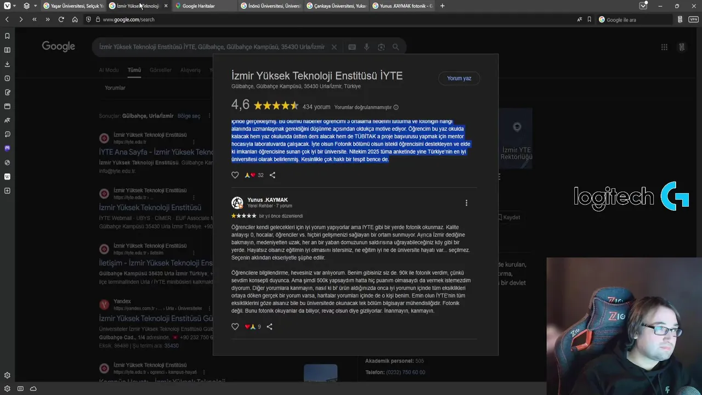Open the extension icon beside VPN
The image size is (702, 395).
pos(680,19)
